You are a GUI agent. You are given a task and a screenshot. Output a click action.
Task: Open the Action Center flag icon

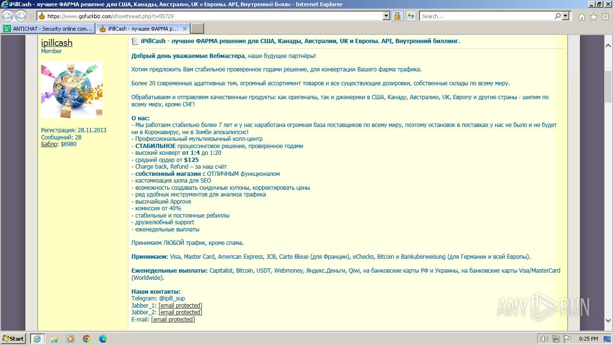[567, 339]
